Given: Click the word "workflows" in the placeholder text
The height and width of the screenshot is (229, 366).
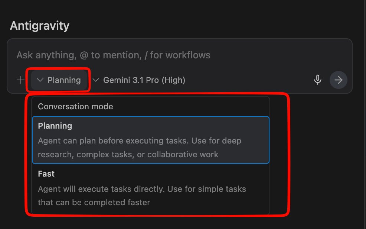Looking at the screenshot, I should 188,55.
